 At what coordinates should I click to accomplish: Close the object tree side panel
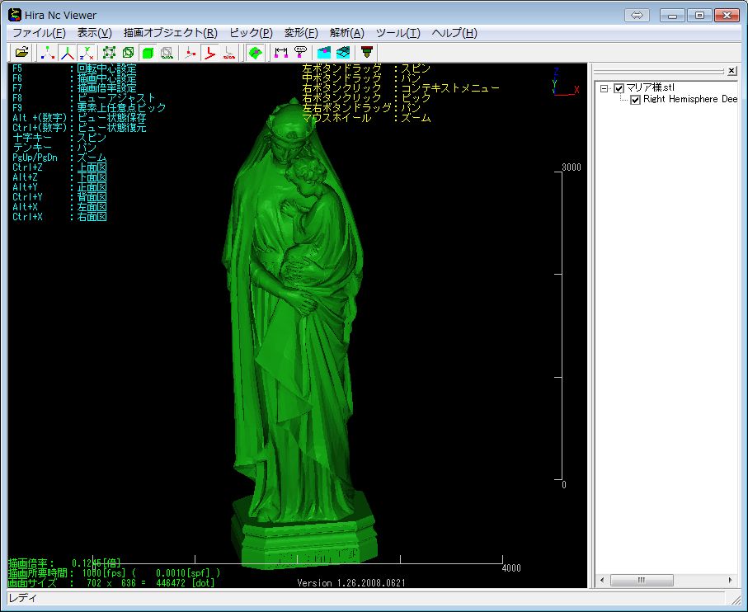(x=732, y=71)
